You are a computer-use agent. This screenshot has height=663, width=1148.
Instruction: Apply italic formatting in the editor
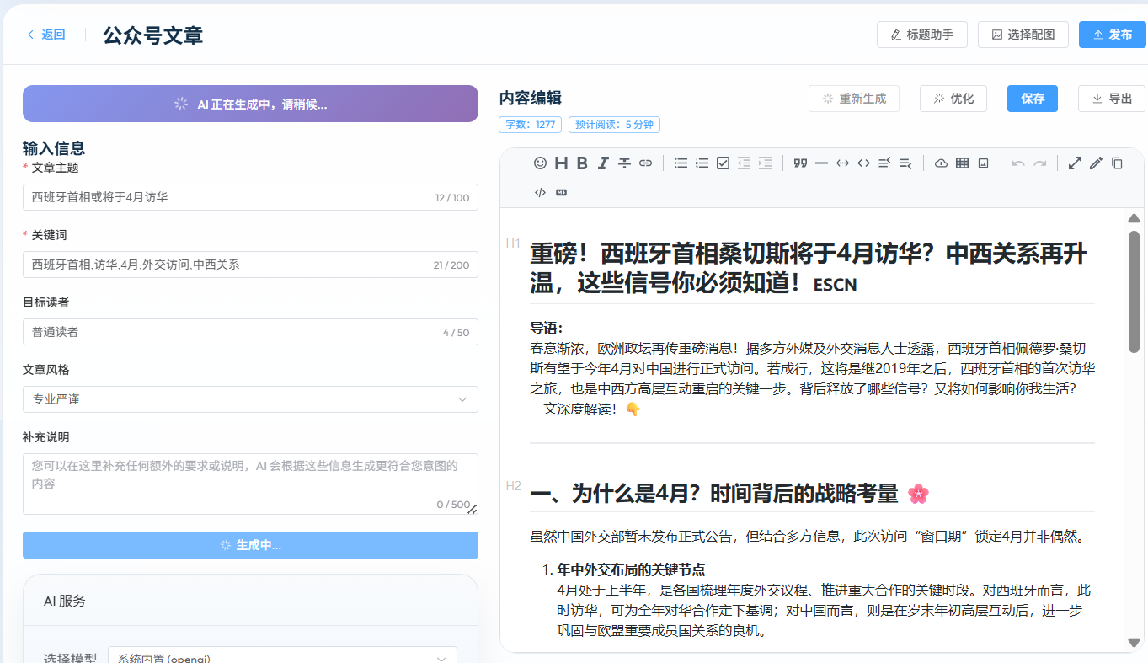pyautogui.click(x=603, y=163)
